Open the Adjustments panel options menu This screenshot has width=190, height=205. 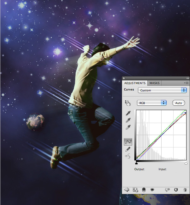[186, 83]
